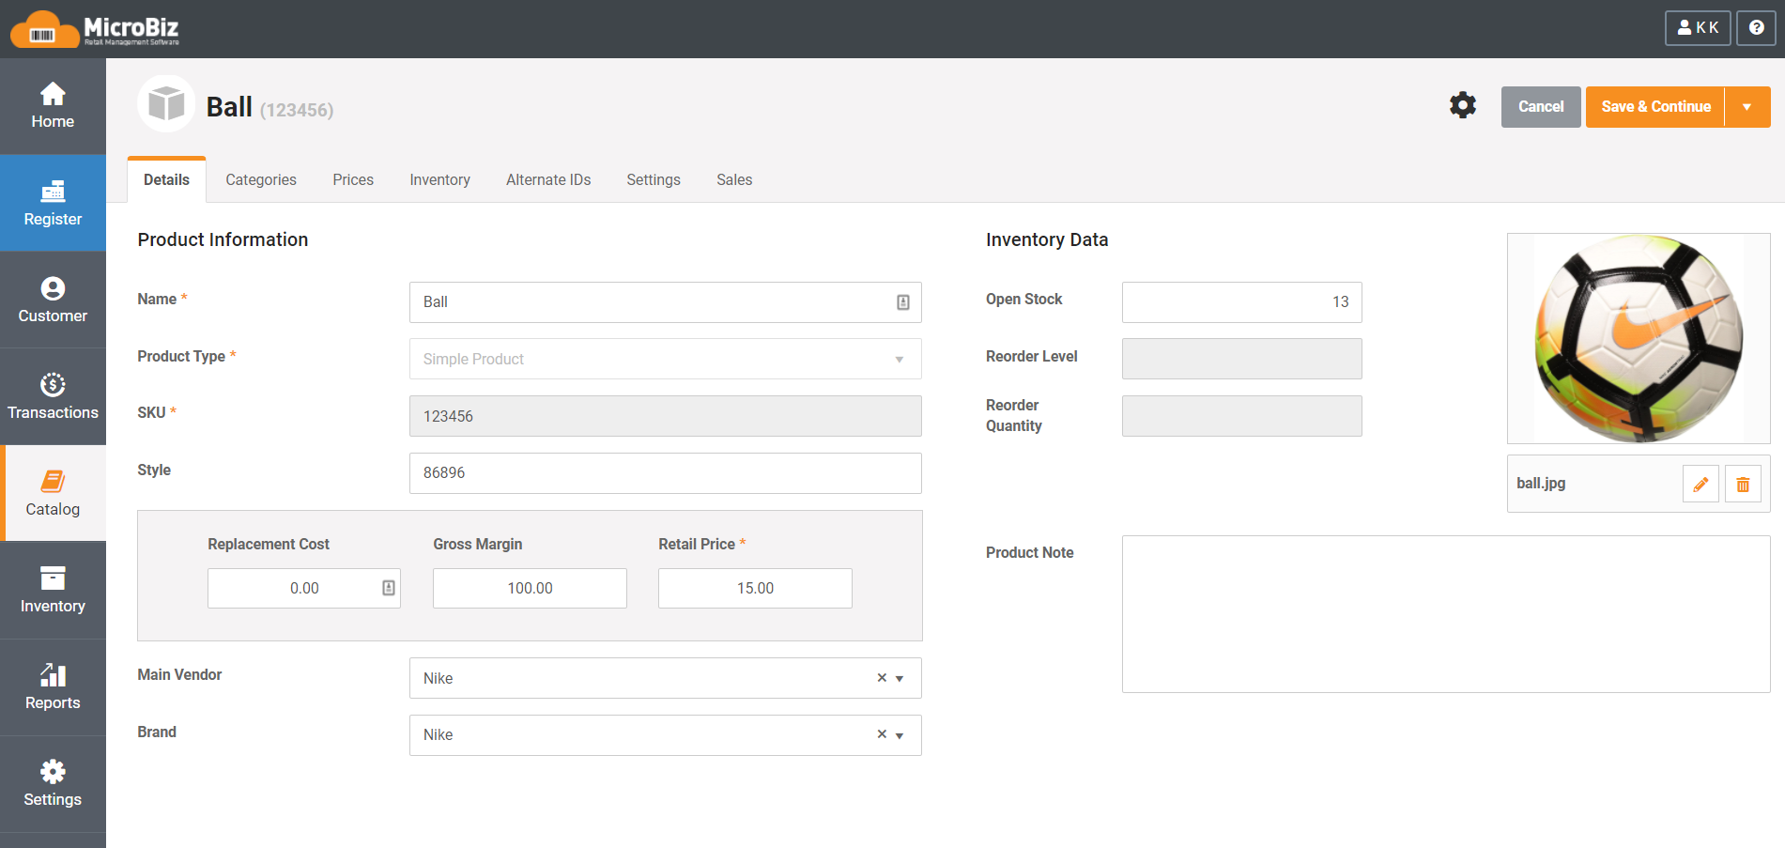Click the Retail Price input field
1785x848 pixels.
tap(755, 588)
